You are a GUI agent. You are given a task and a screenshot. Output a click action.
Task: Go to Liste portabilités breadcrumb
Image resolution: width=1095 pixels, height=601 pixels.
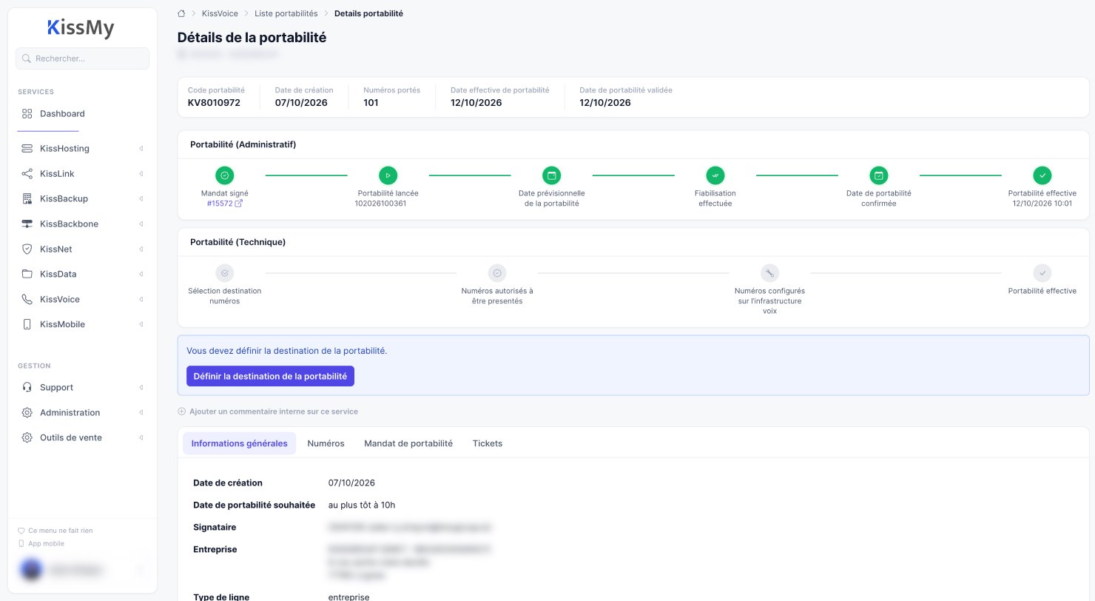tap(286, 13)
